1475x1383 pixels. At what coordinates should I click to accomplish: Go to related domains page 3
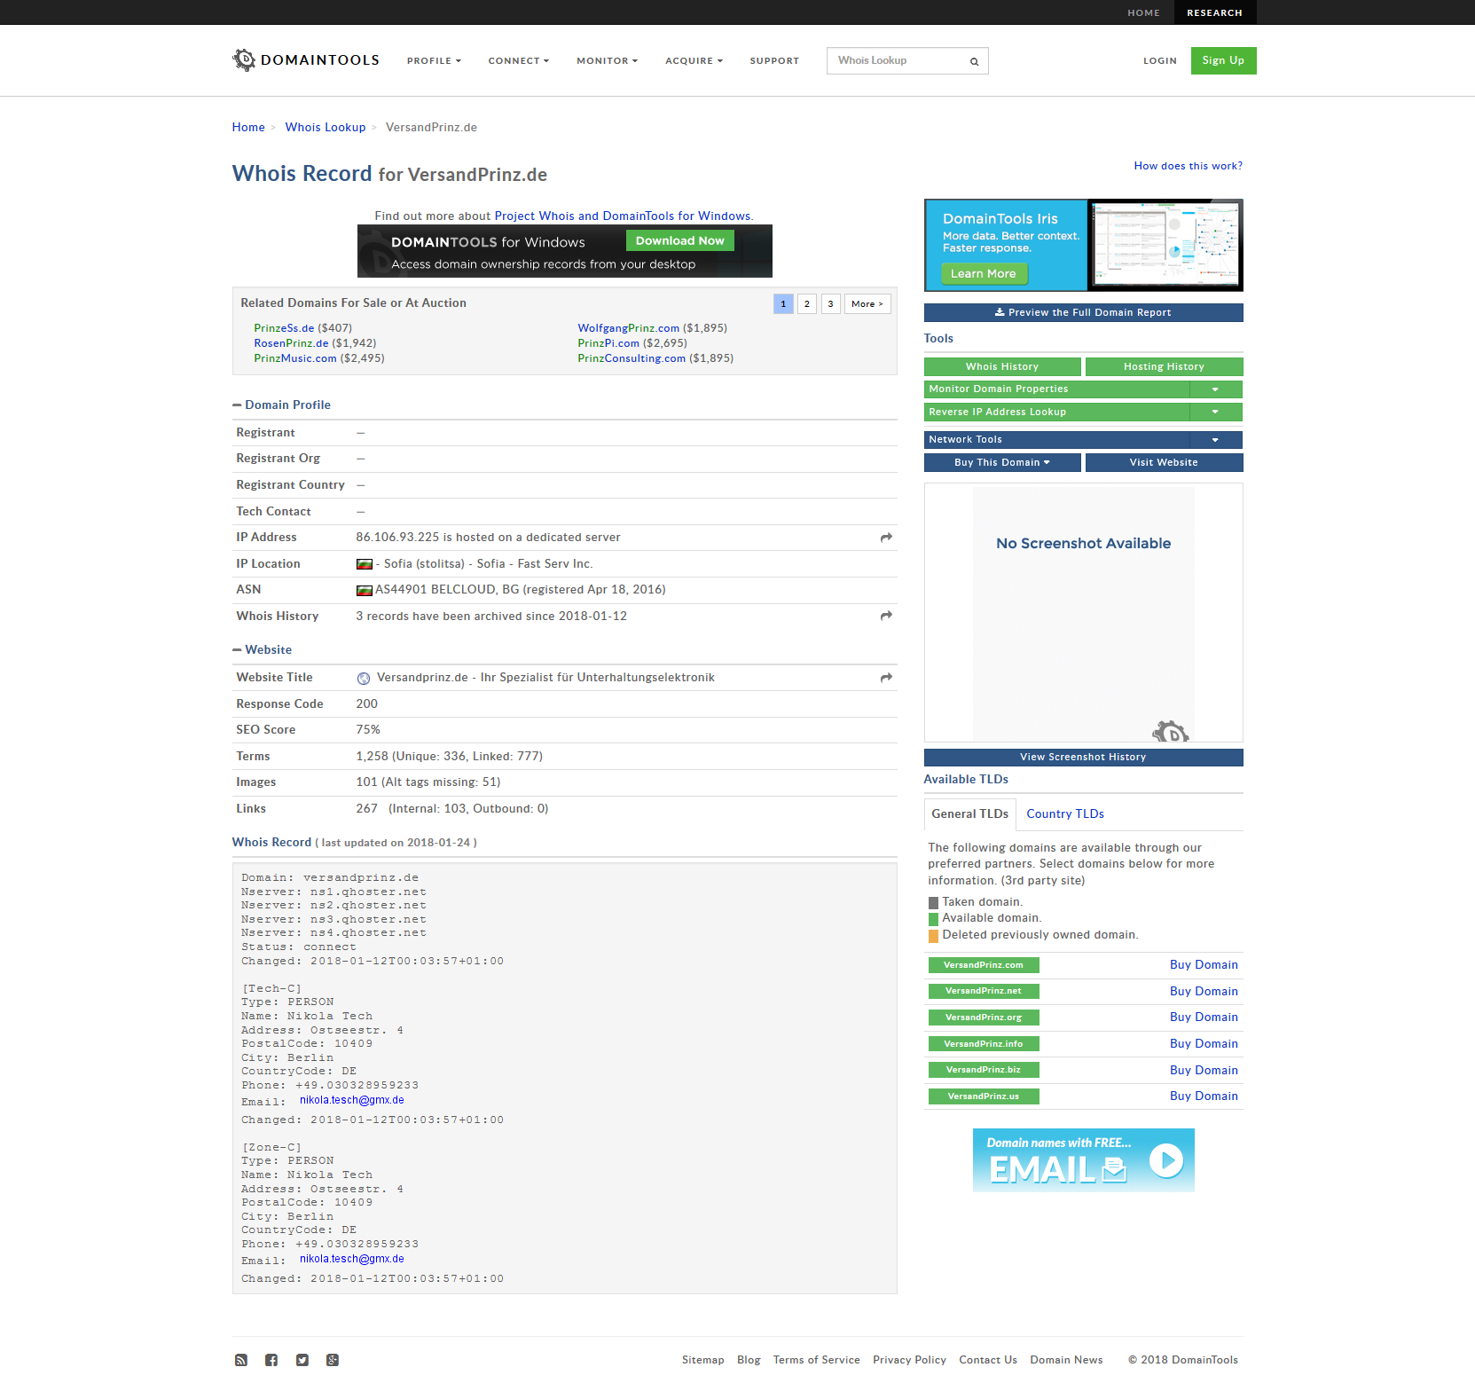tap(831, 304)
